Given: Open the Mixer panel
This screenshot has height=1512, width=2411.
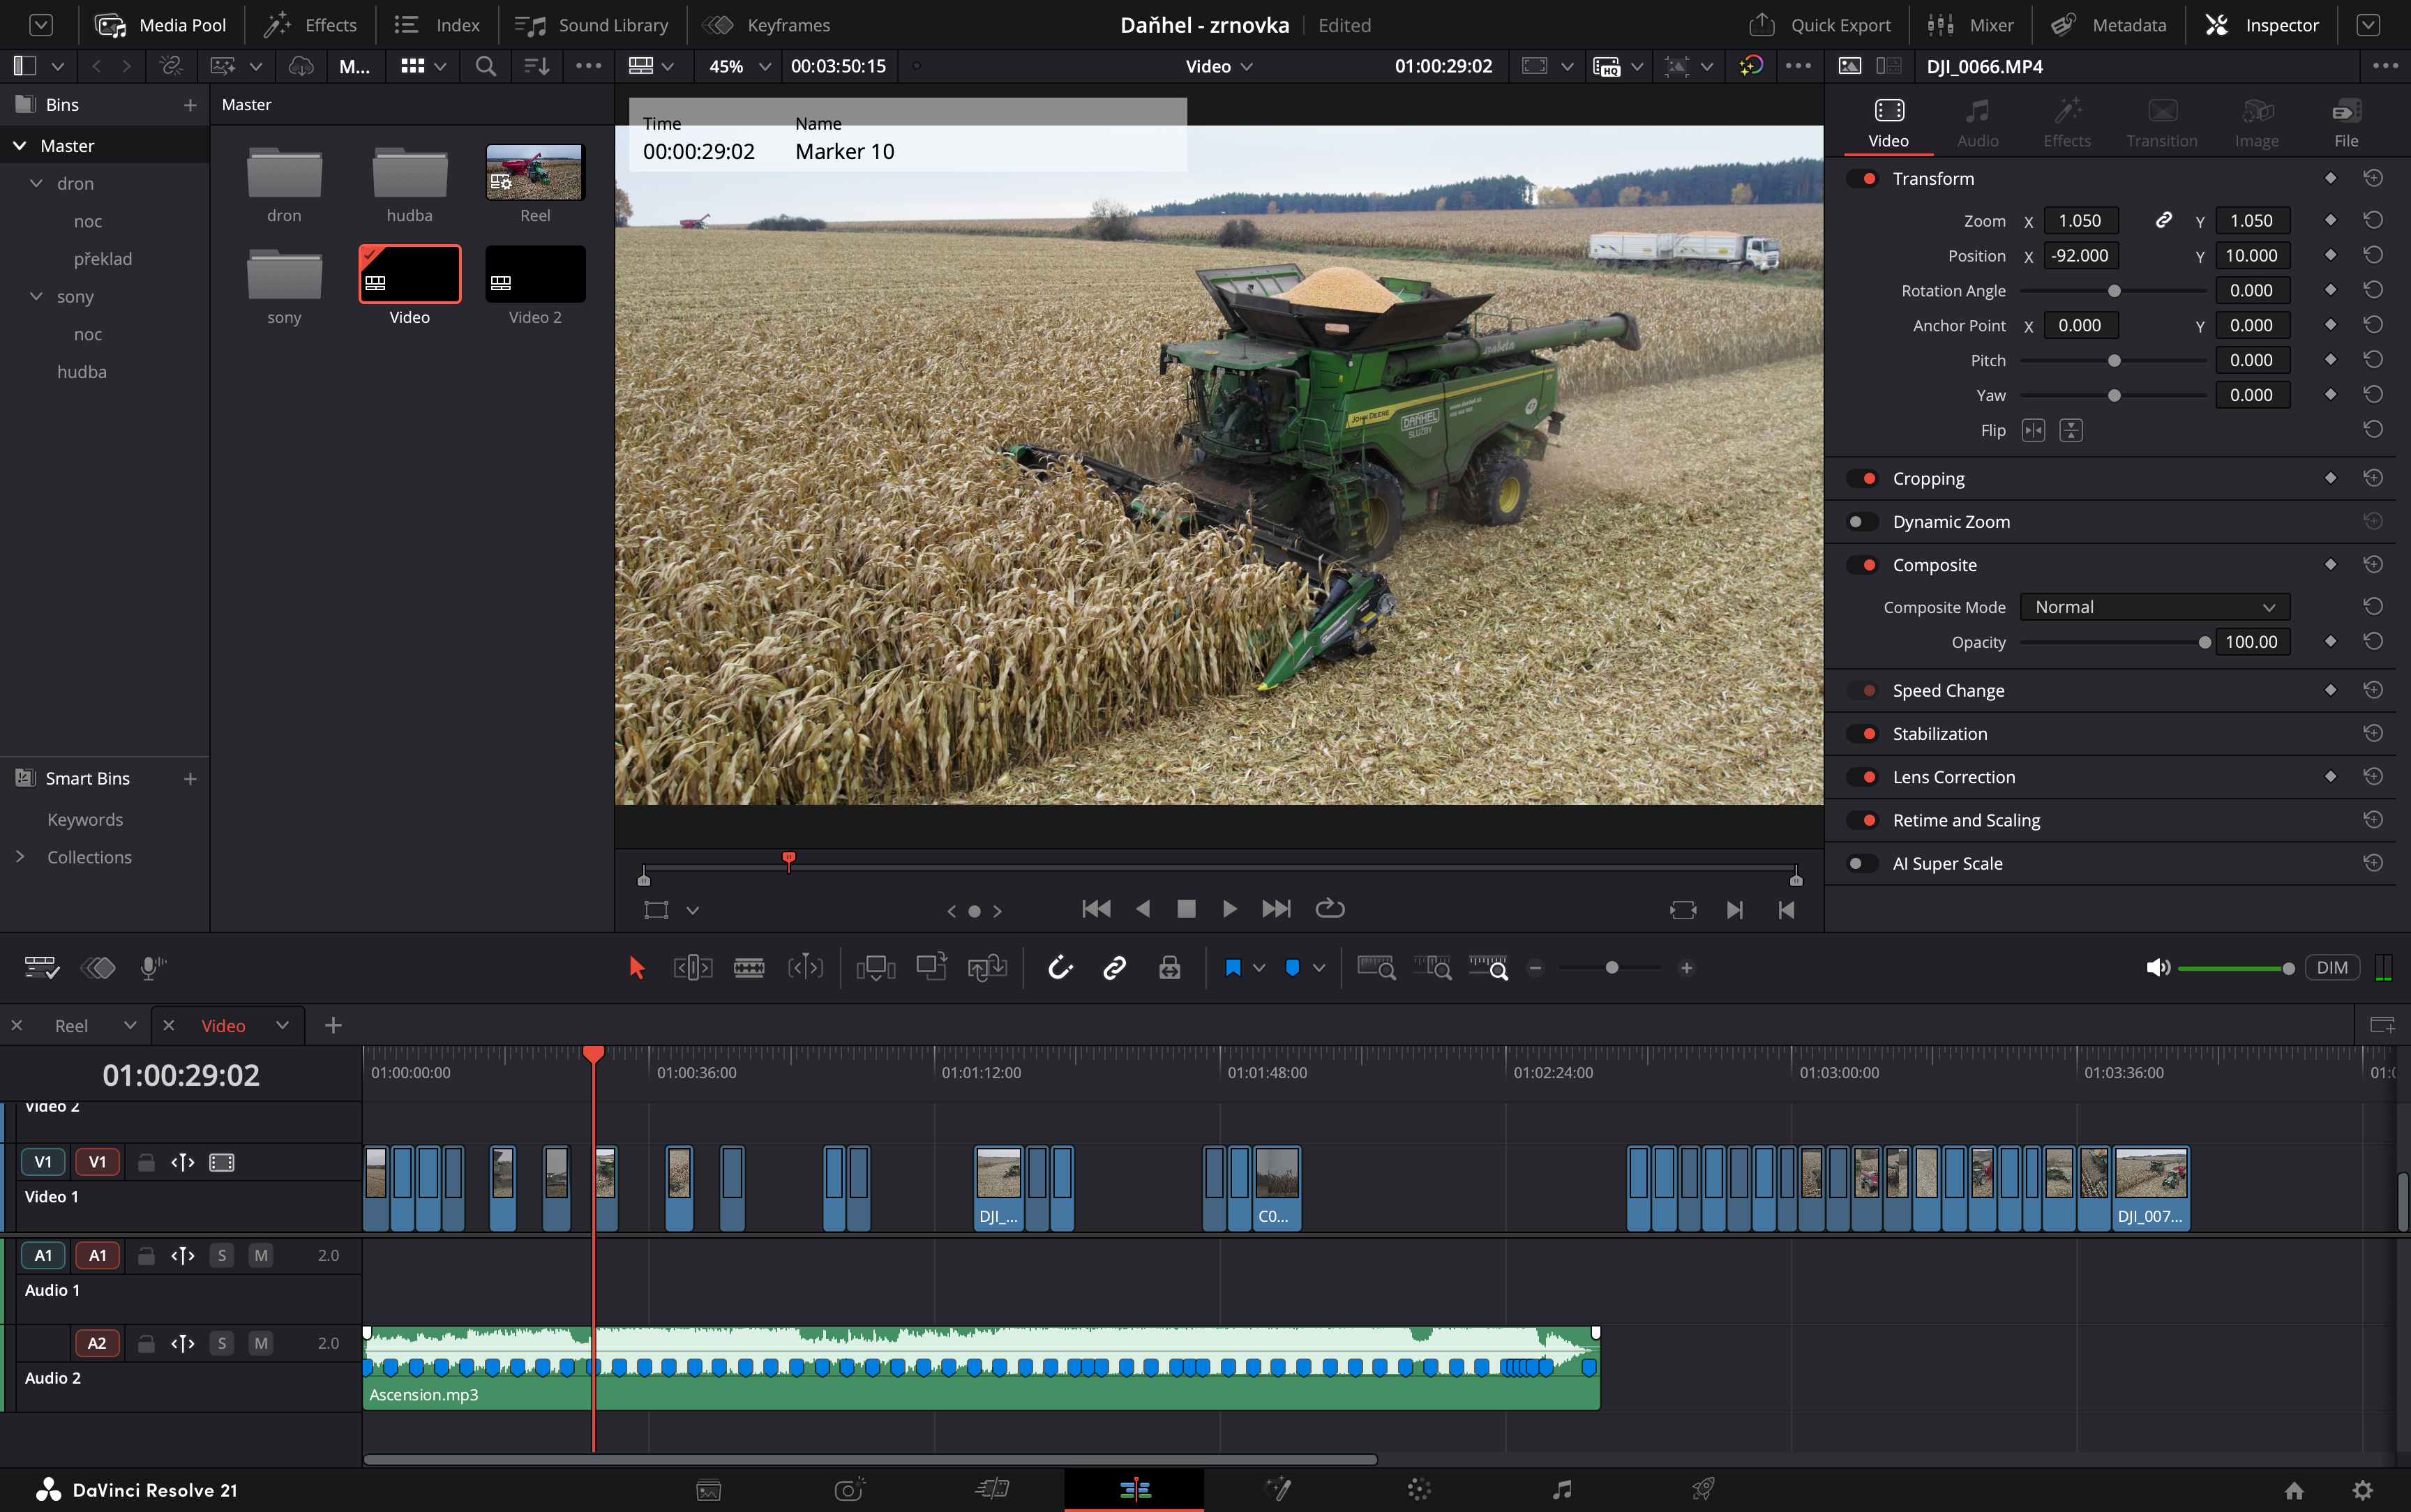Looking at the screenshot, I should click(x=1971, y=25).
